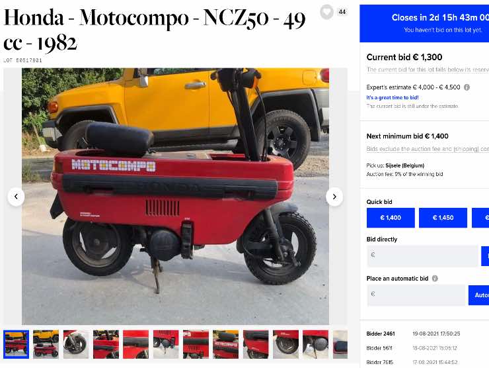Select third thumbnail showing the wheel close-up
Viewport: 489px width, 368px height.
(76, 344)
